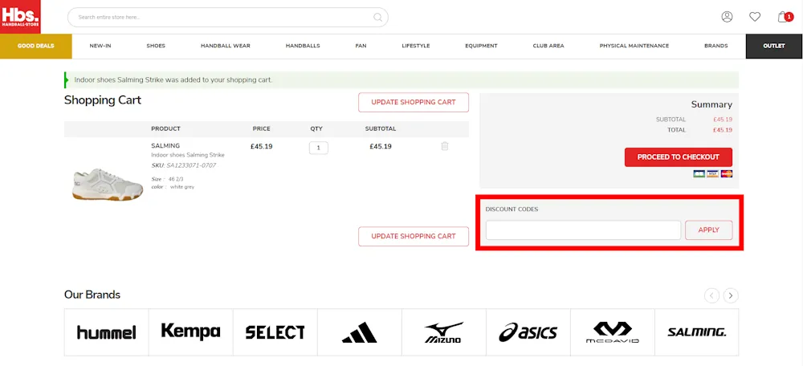Select the Mizuno brand logo
Image resolution: width=803 pixels, height=366 pixels.
click(x=443, y=332)
